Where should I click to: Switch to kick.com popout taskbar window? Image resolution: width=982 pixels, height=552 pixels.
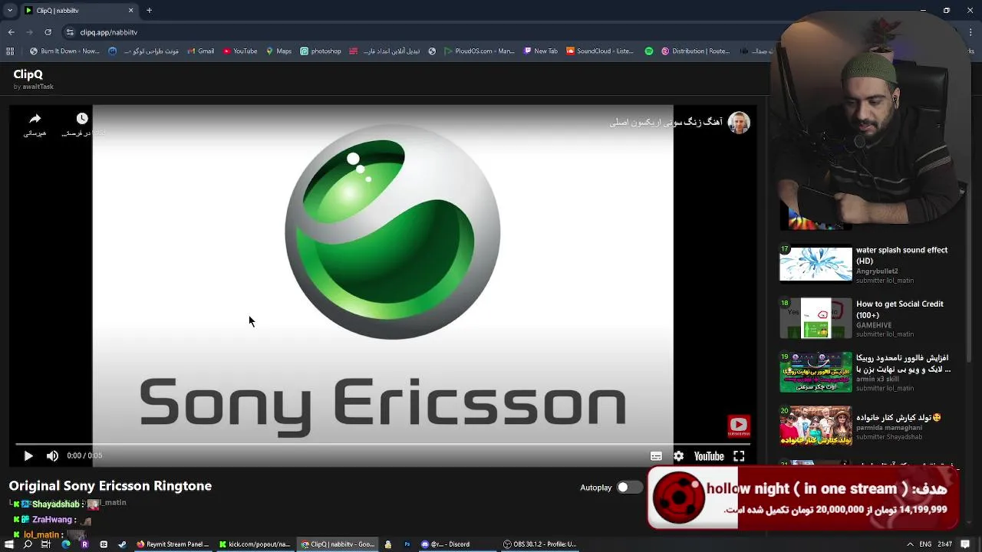255,544
